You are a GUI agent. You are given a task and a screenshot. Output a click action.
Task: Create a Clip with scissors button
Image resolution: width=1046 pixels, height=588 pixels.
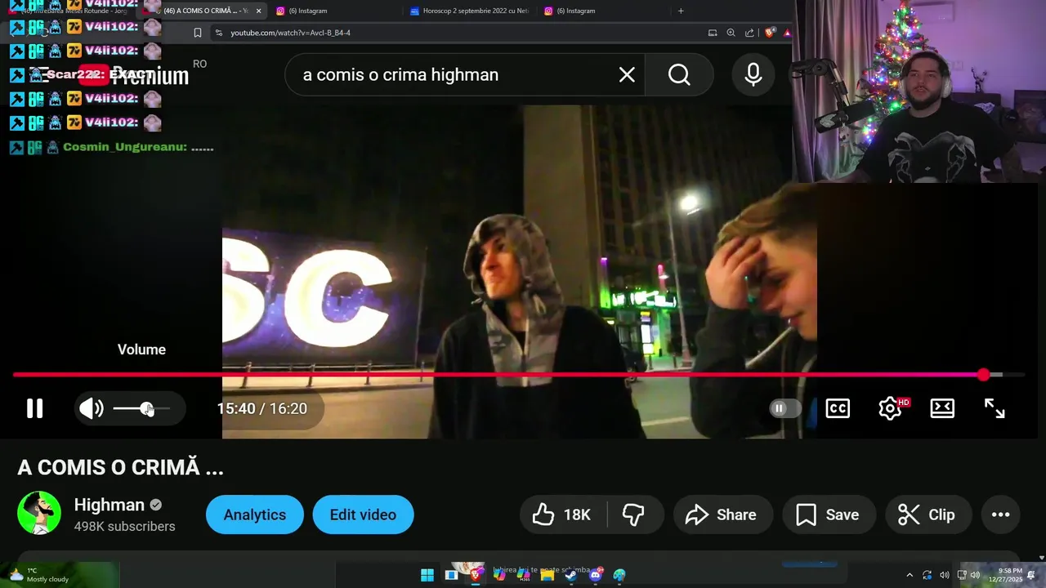928,514
